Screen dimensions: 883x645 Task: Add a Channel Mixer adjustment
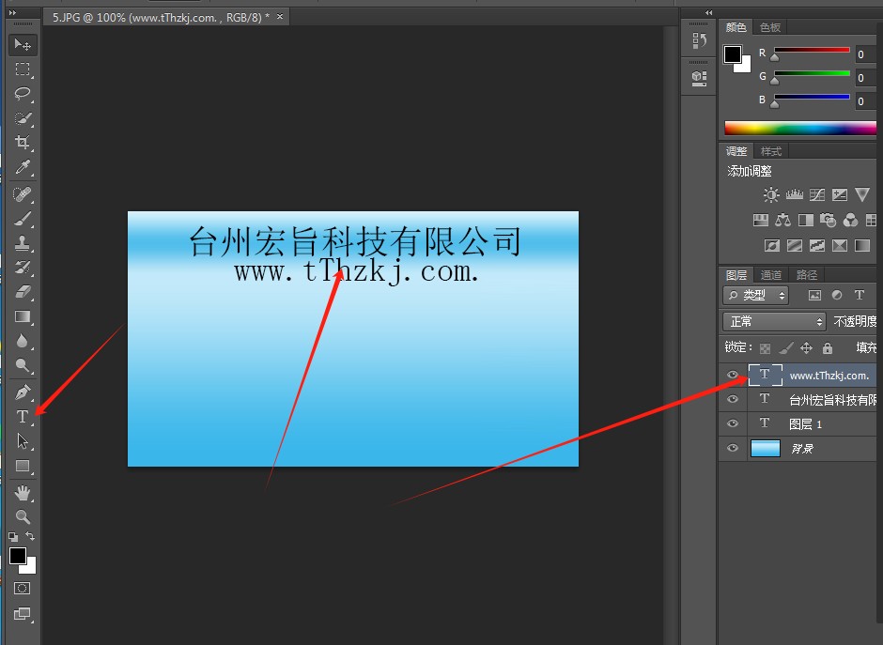click(x=850, y=220)
